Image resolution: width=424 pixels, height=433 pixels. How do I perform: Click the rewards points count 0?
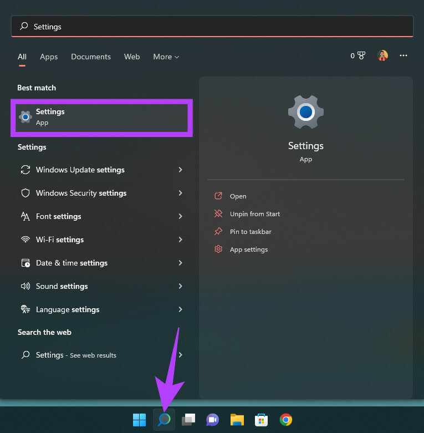(353, 56)
